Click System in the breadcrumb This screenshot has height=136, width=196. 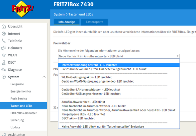59,14
